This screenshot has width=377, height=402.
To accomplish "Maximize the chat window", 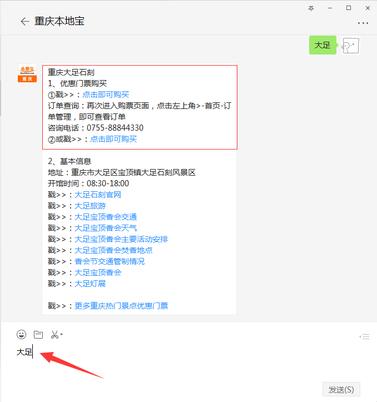I will 349,8.
